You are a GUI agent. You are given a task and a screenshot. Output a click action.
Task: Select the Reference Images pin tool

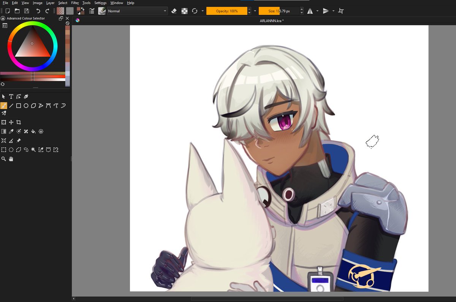click(19, 141)
